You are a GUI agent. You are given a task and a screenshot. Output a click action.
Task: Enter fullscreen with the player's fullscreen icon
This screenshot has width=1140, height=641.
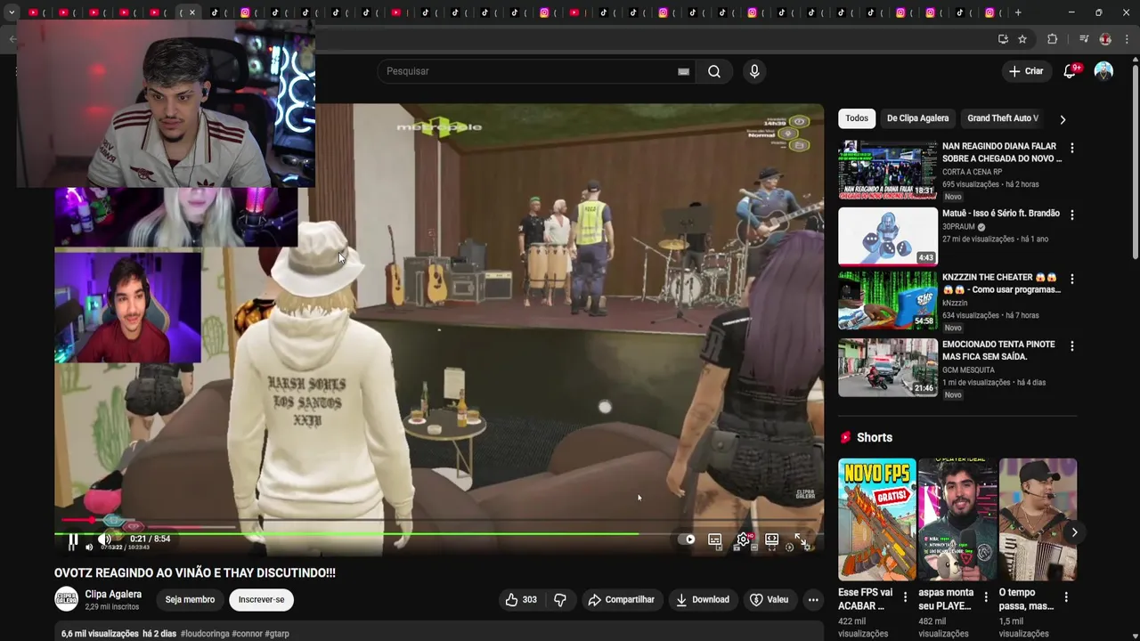coord(800,540)
